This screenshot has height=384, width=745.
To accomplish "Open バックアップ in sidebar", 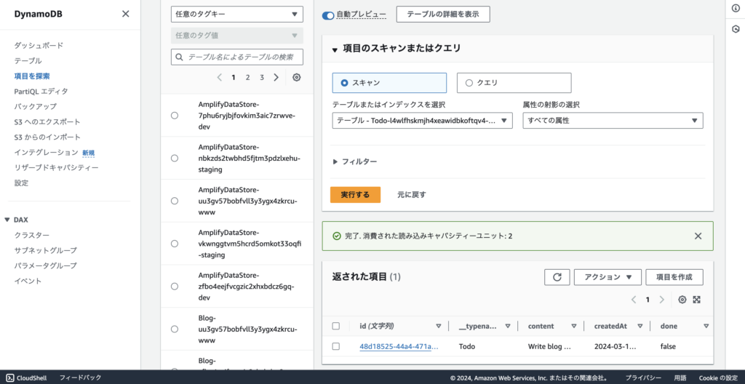I will click(35, 106).
